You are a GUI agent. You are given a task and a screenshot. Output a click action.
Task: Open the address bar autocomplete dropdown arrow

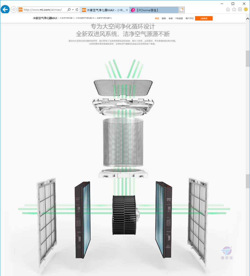point(73,9)
